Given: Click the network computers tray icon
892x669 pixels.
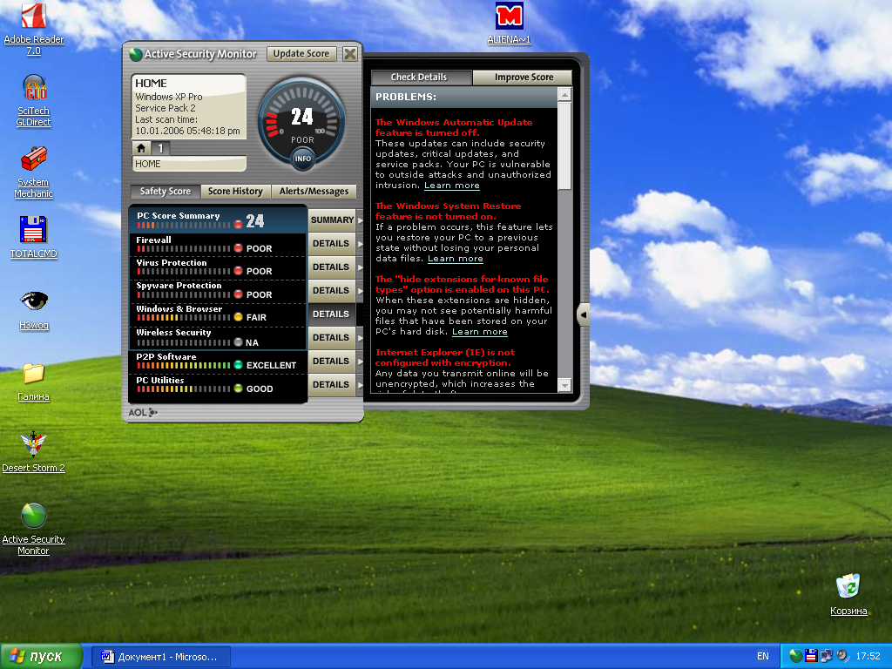Looking at the screenshot, I should [827, 656].
